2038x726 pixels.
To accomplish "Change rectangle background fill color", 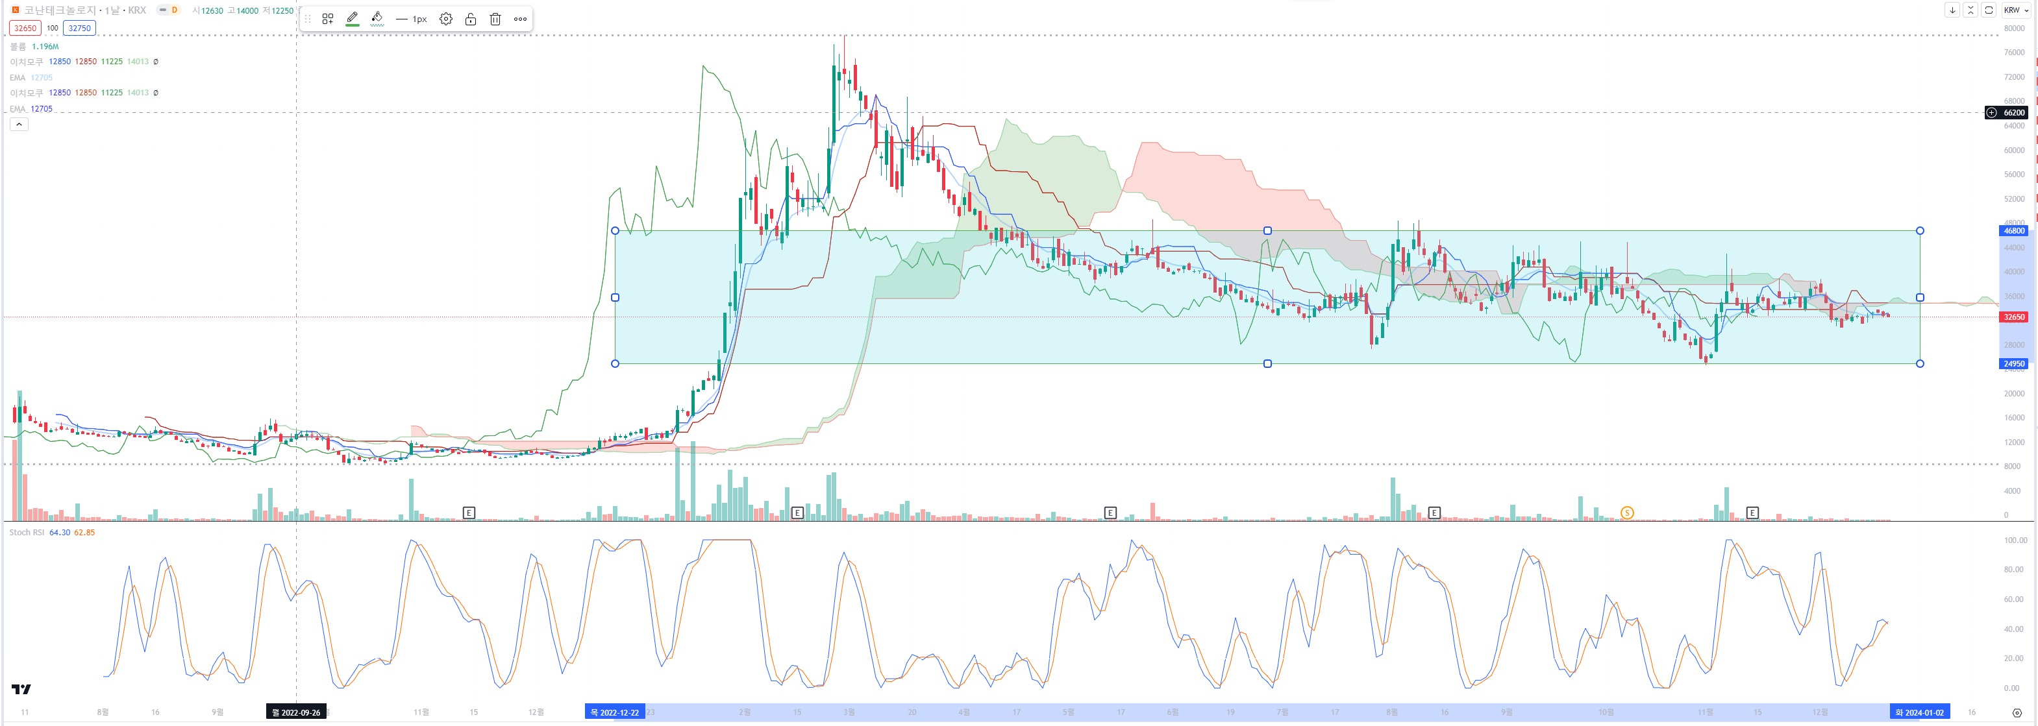I will pos(377,19).
